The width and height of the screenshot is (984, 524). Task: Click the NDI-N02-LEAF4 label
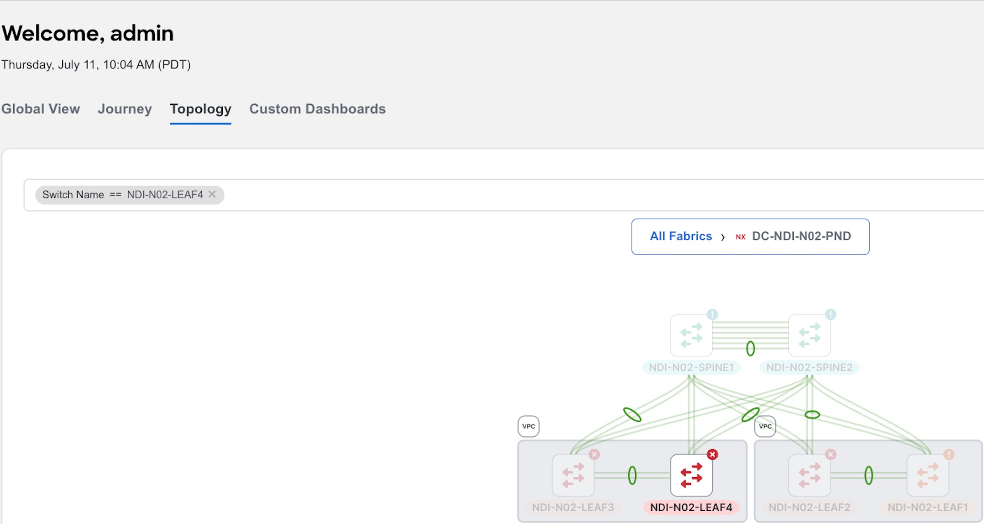(691, 507)
